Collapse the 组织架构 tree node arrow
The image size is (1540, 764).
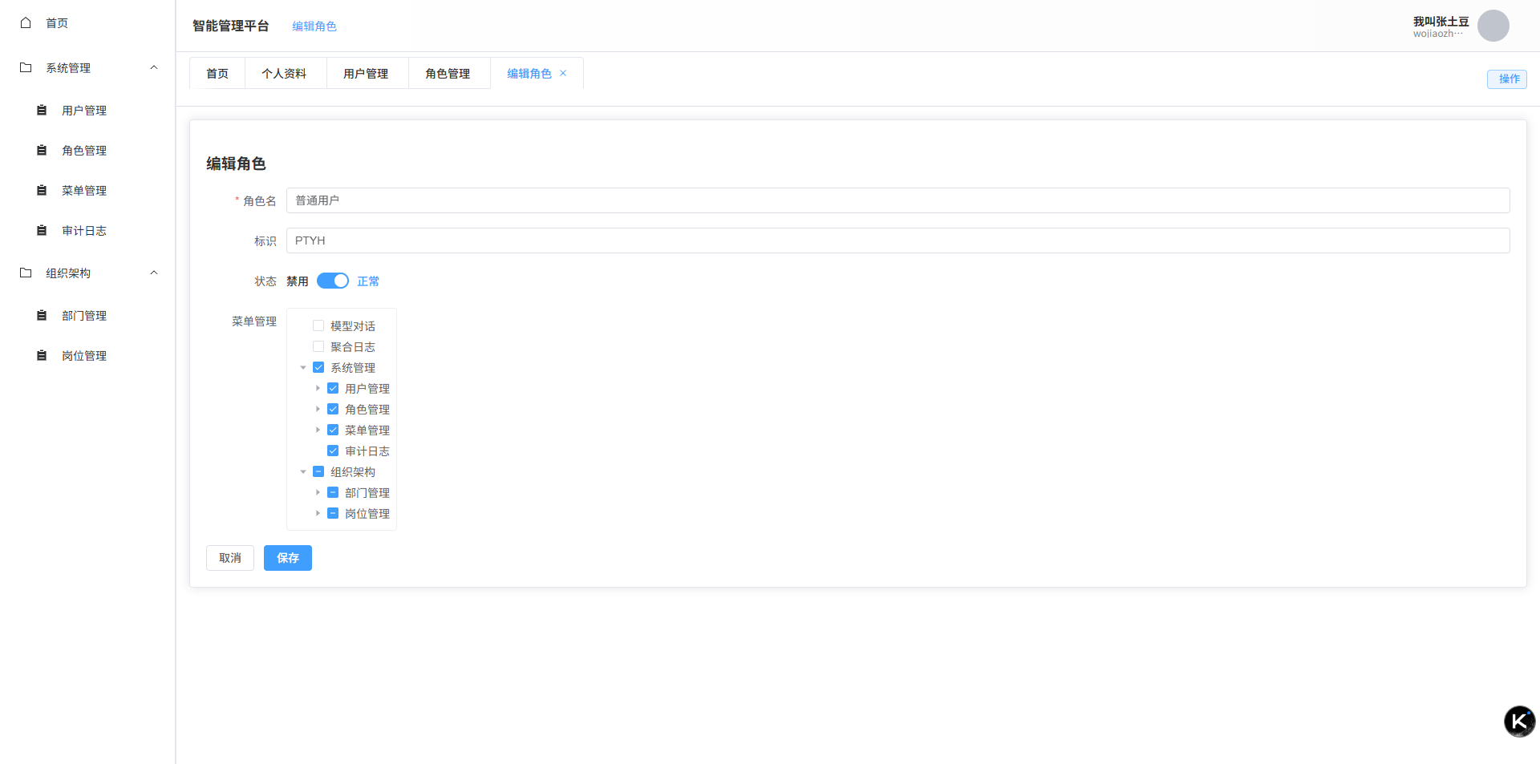click(x=303, y=471)
